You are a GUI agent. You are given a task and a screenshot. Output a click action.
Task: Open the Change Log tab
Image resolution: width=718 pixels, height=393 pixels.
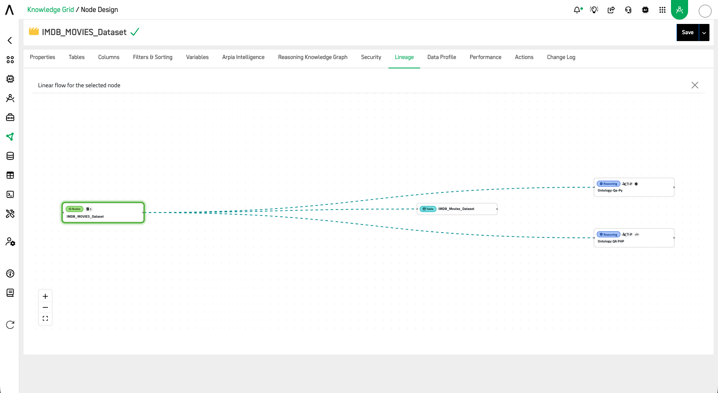point(561,57)
